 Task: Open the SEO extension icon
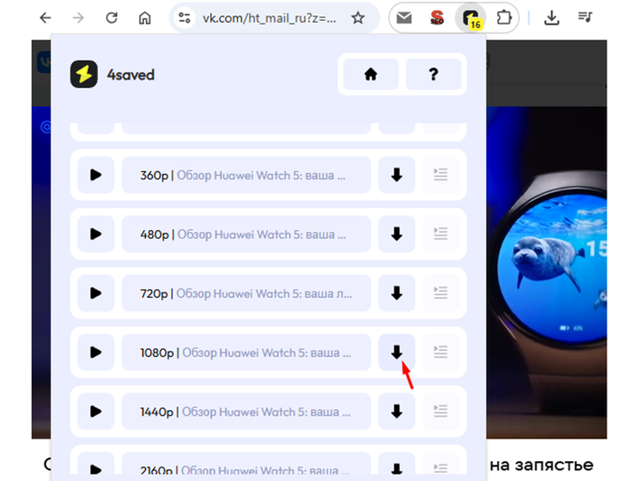[436, 17]
